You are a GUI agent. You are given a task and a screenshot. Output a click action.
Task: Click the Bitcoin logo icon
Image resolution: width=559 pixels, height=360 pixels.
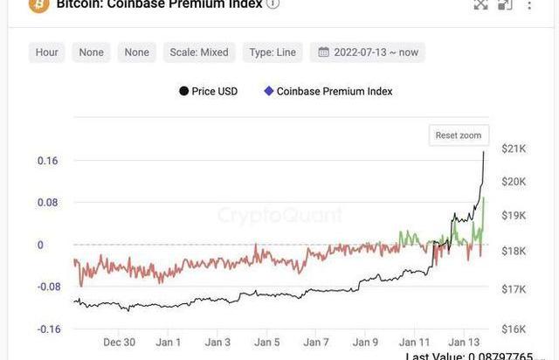click(x=39, y=4)
